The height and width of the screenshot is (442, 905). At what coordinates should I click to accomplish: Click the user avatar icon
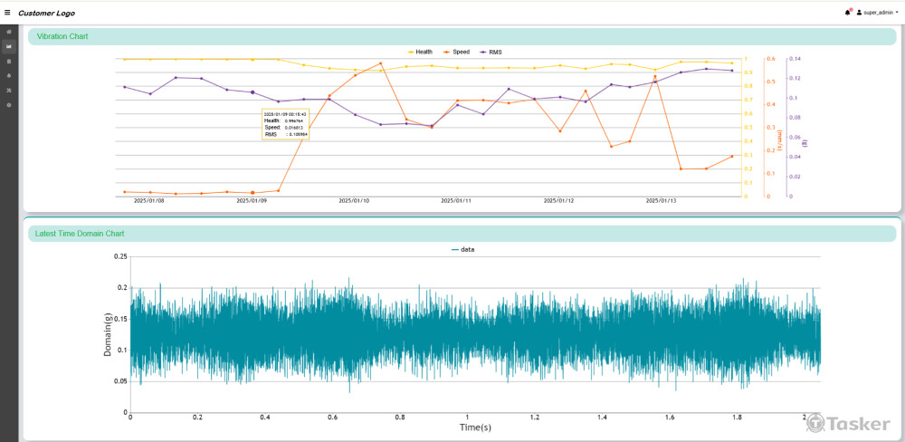point(858,13)
